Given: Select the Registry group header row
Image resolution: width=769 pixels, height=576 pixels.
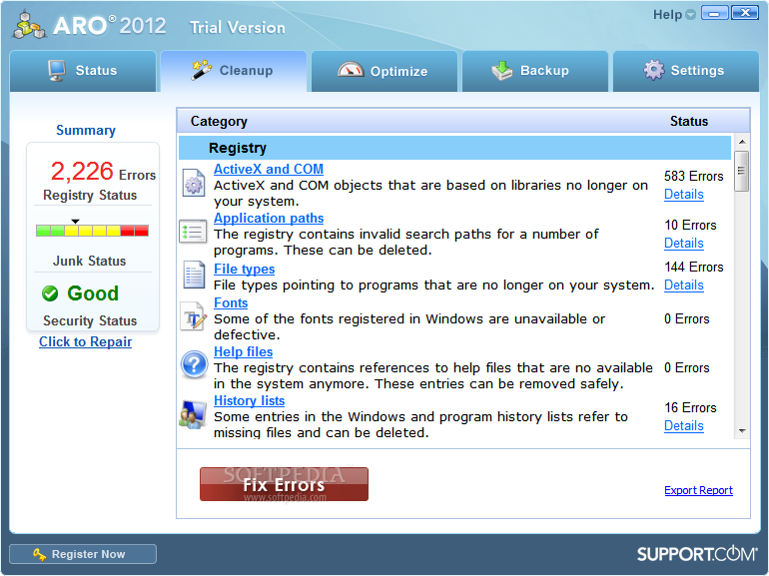Looking at the screenshot, I should [x=454, y=148].
